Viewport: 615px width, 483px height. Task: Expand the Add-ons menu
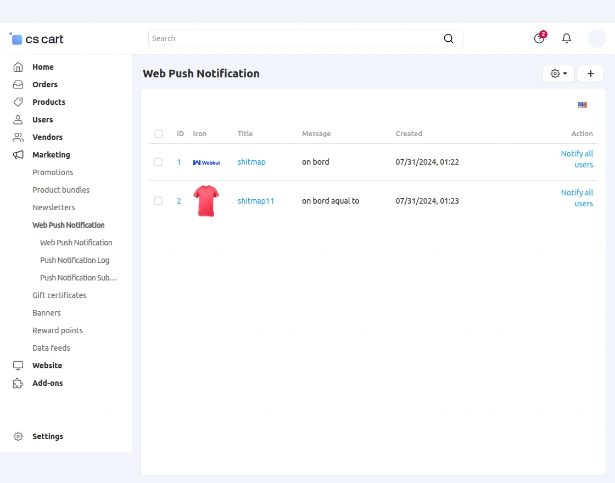[48, 383]
